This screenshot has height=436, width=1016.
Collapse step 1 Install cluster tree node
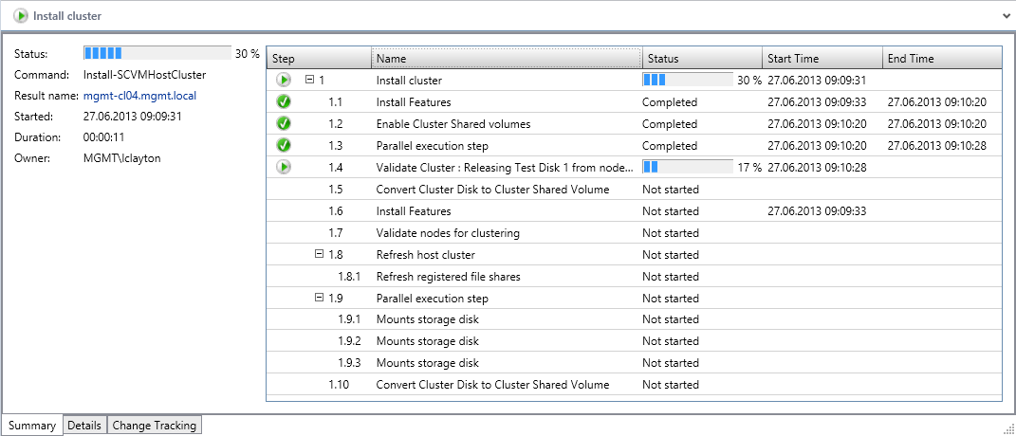point(309,80)
